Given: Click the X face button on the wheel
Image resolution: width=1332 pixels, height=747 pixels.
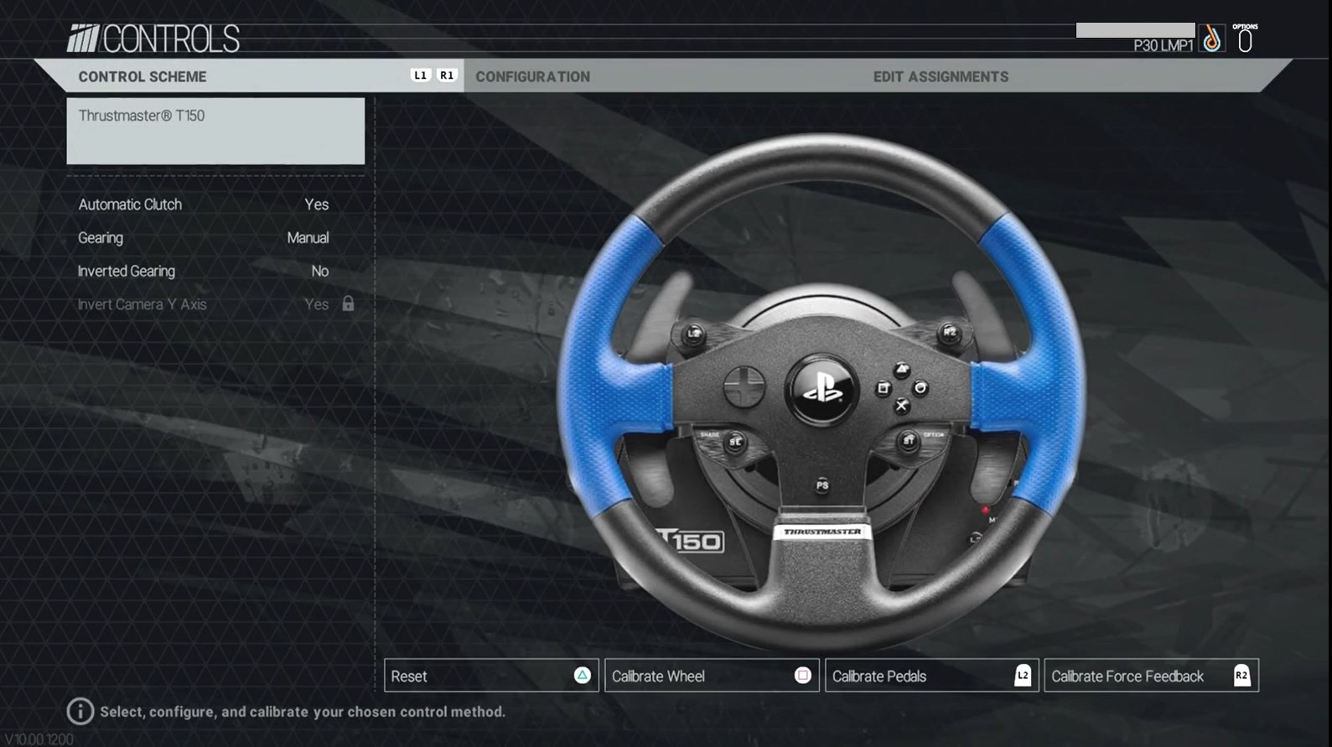Looking at the screenshot, I should tap(901, 406).
